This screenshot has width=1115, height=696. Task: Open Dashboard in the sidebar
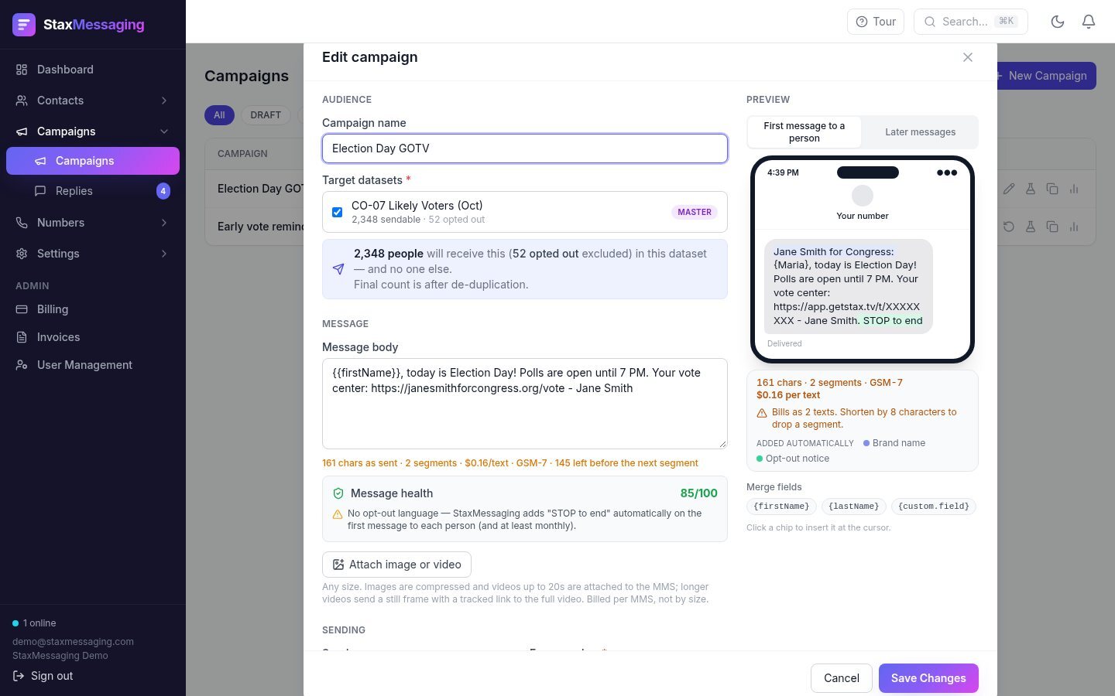93,70
